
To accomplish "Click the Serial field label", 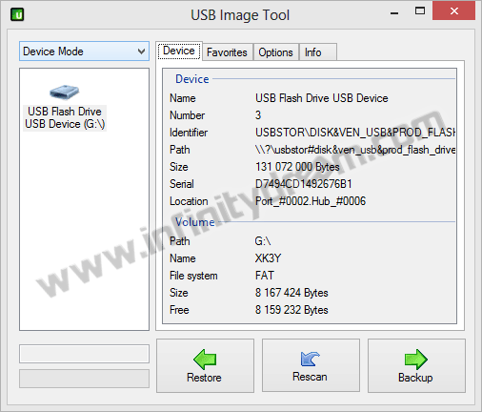I will [182, 184].
